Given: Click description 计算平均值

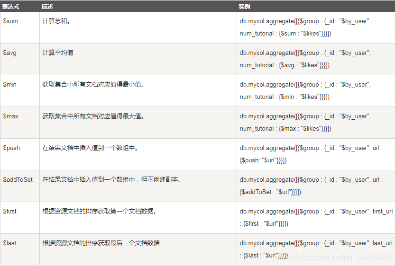Looking at the screenshot, I should (x=58, y=53).
